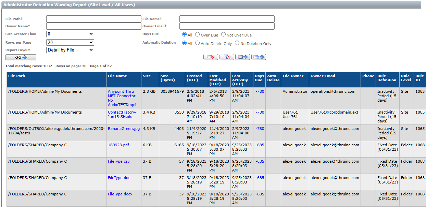
Task: Open the Size Greater Than dropdown
Action: point(70,34)
